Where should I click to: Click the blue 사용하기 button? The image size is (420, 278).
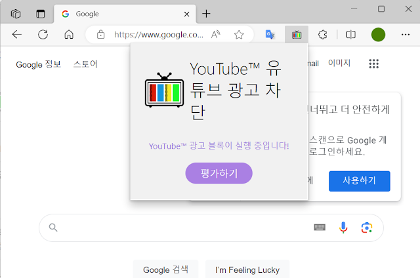pyautogui.click(x=359, y=181)
